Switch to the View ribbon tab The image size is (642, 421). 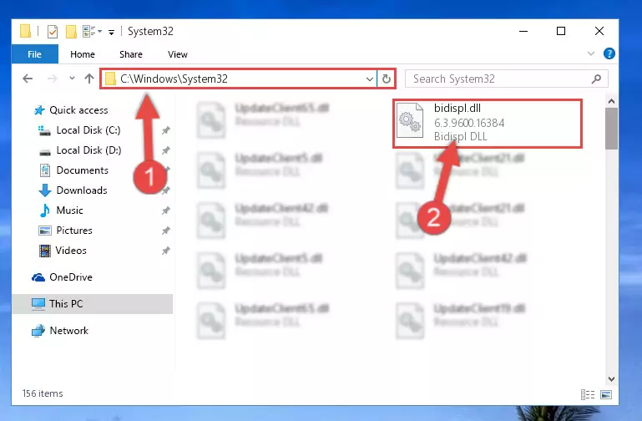pos(177,54)
